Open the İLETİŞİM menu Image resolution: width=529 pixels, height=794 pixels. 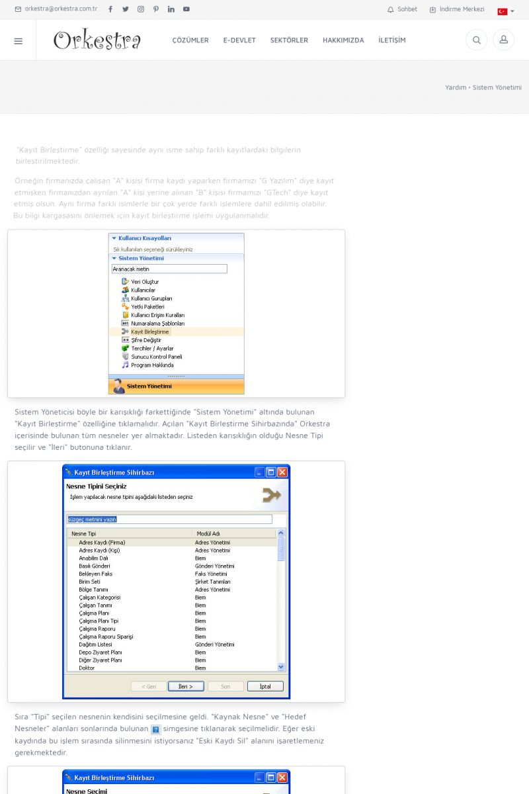pos(392,40)
